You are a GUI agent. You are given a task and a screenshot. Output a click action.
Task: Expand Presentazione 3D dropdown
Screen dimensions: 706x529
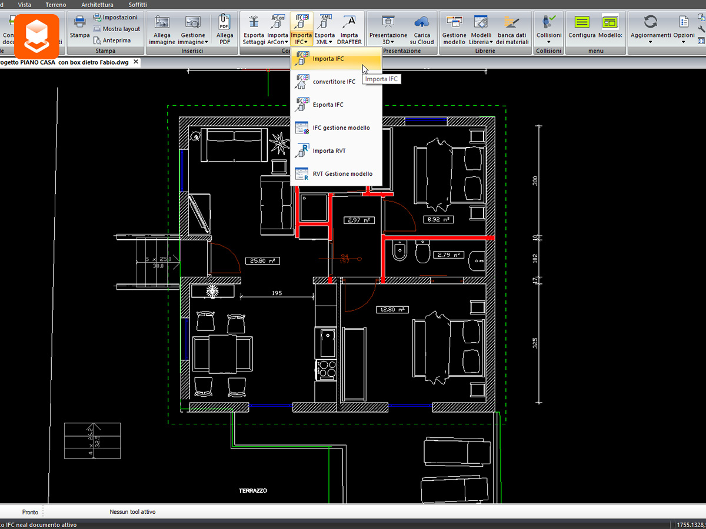click(x=388, y=29)
